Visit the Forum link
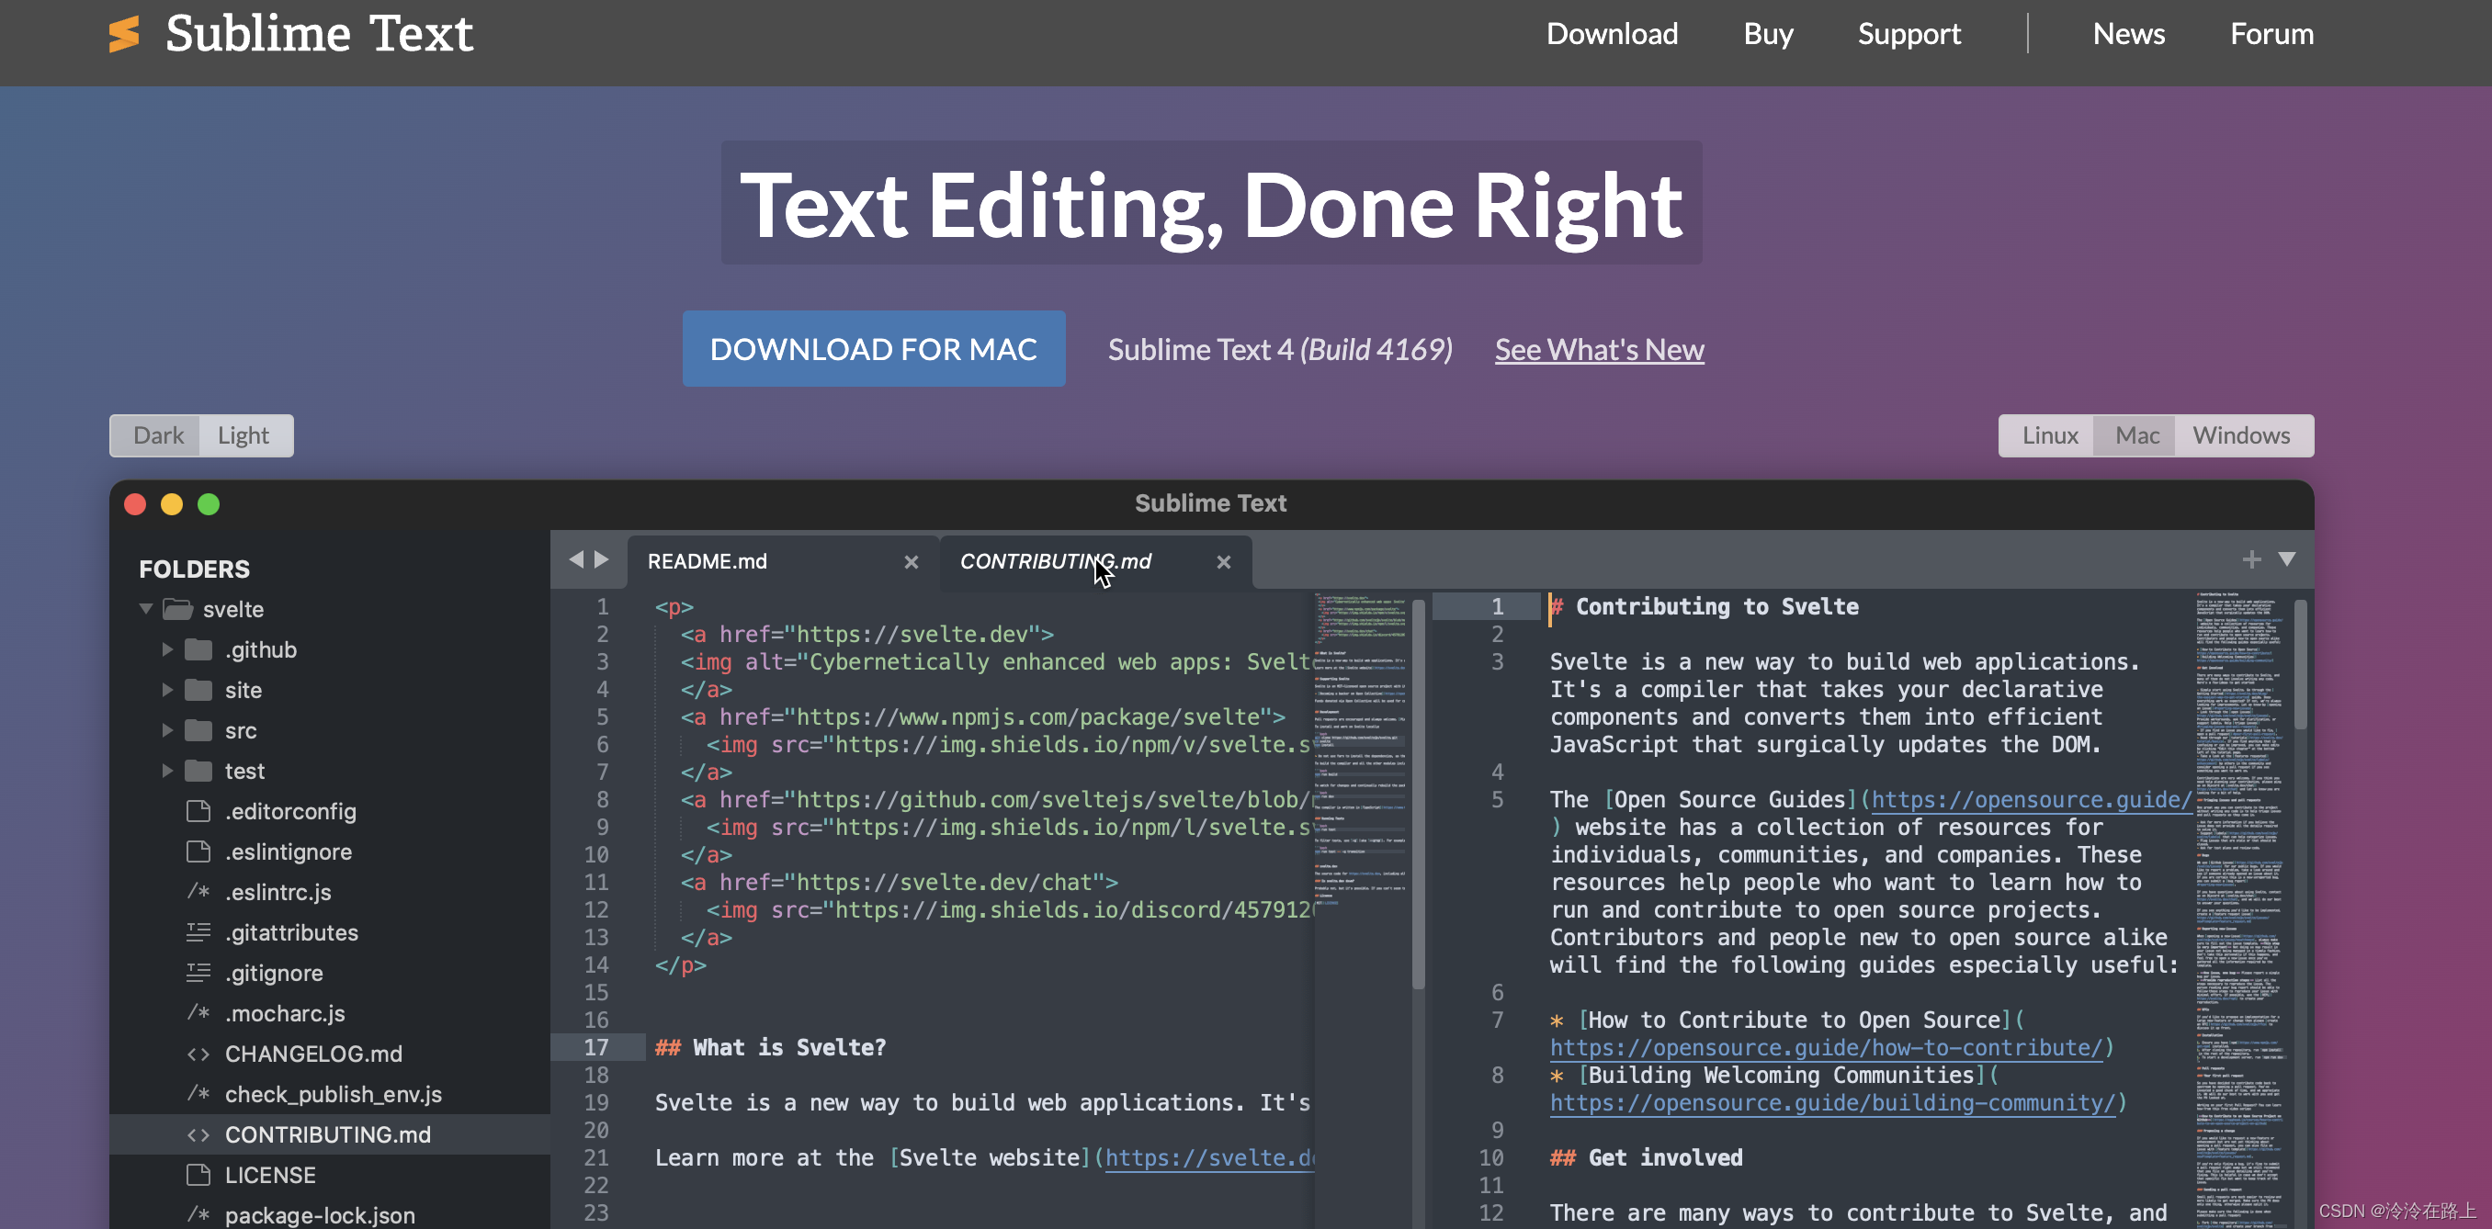The image size is (2492, 1229). (x=2271, y=34)
